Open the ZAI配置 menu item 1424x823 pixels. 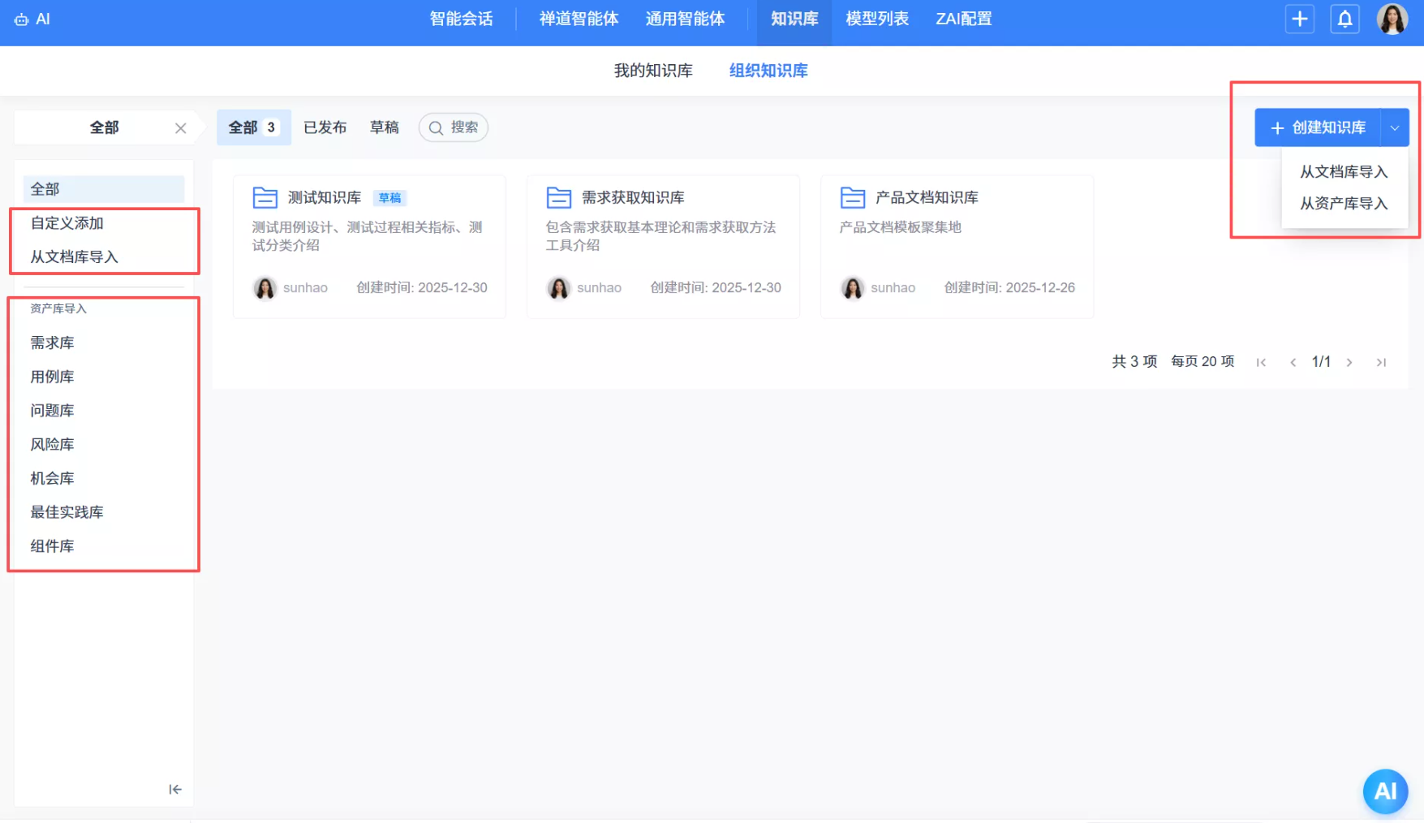[x=962, y=19]
